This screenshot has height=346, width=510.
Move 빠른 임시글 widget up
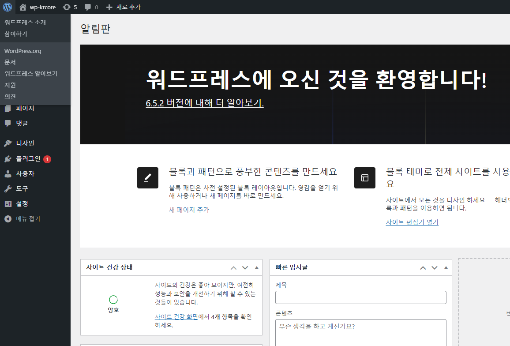pyautogui.click(x=423, y=268)
